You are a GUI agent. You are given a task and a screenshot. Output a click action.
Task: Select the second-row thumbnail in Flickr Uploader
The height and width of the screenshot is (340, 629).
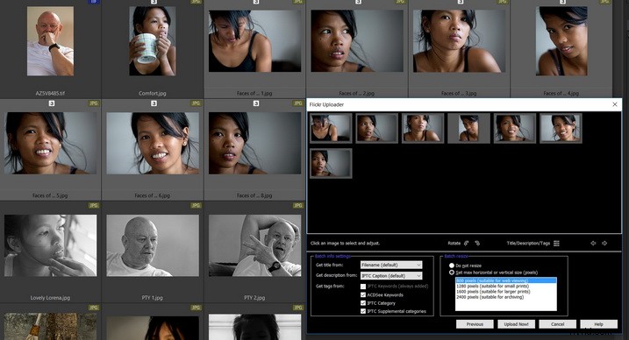coord(331,163)
